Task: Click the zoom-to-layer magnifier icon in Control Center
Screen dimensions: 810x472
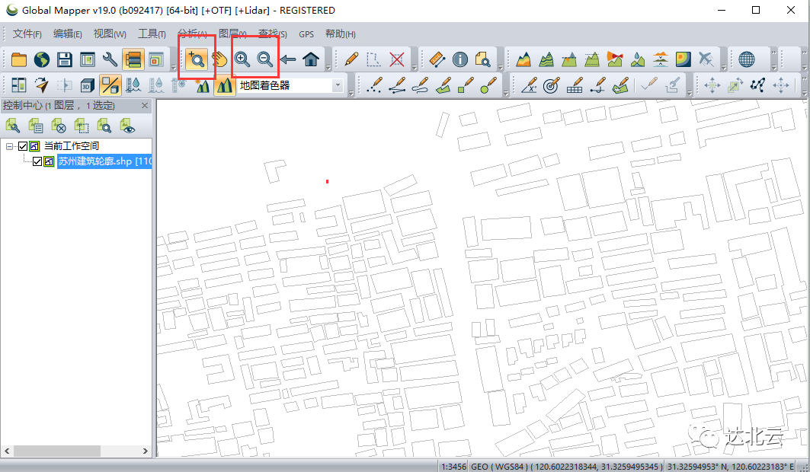Action: tap(104, 126)
